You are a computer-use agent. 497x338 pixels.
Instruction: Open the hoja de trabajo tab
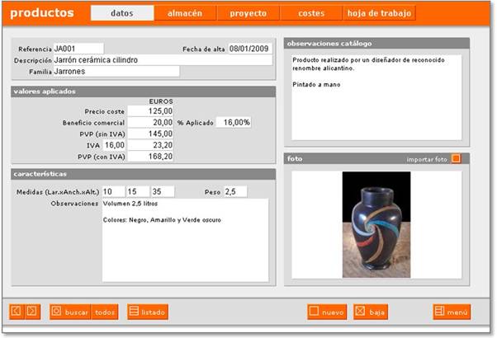380,13
